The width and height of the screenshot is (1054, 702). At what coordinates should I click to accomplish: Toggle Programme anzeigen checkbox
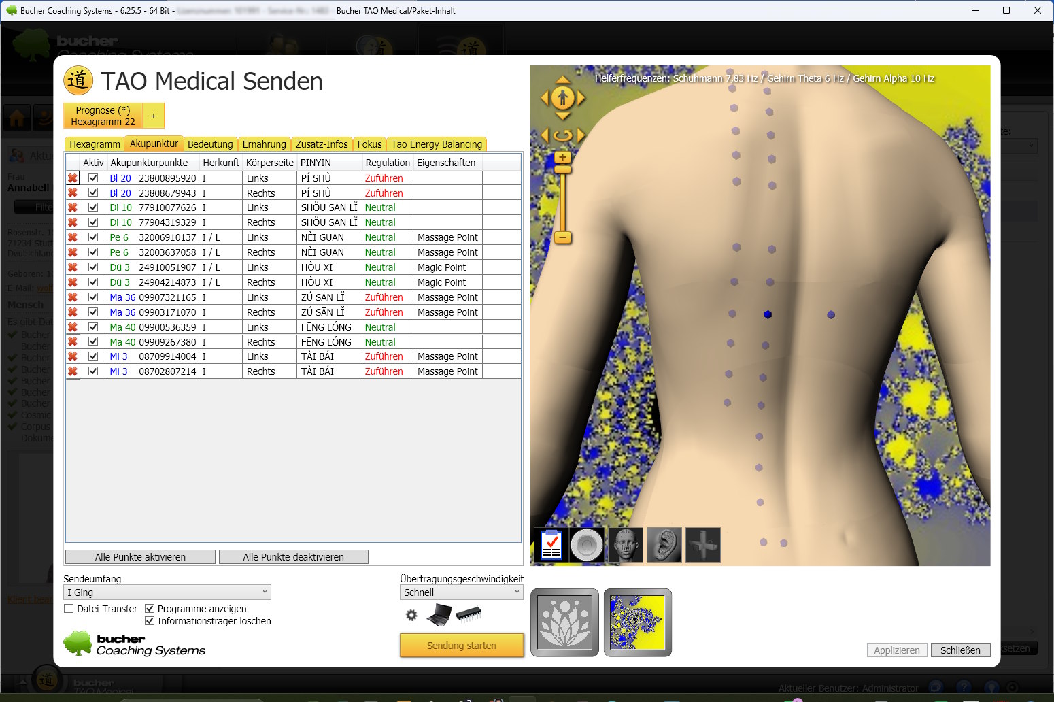(x=150, y=609)
